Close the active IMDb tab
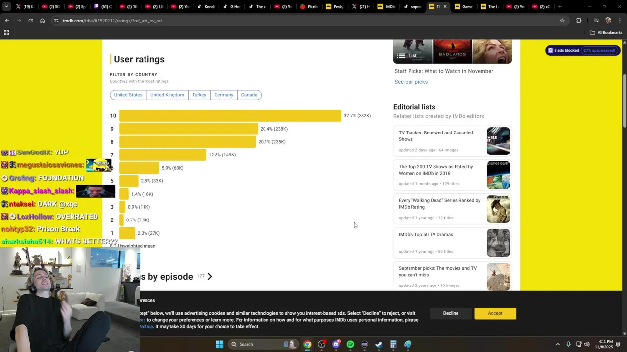627x352 pixels. (x=445, y=7)
